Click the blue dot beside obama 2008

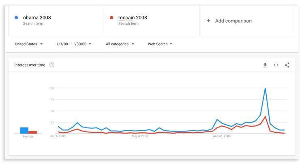[x=16, y=18]
